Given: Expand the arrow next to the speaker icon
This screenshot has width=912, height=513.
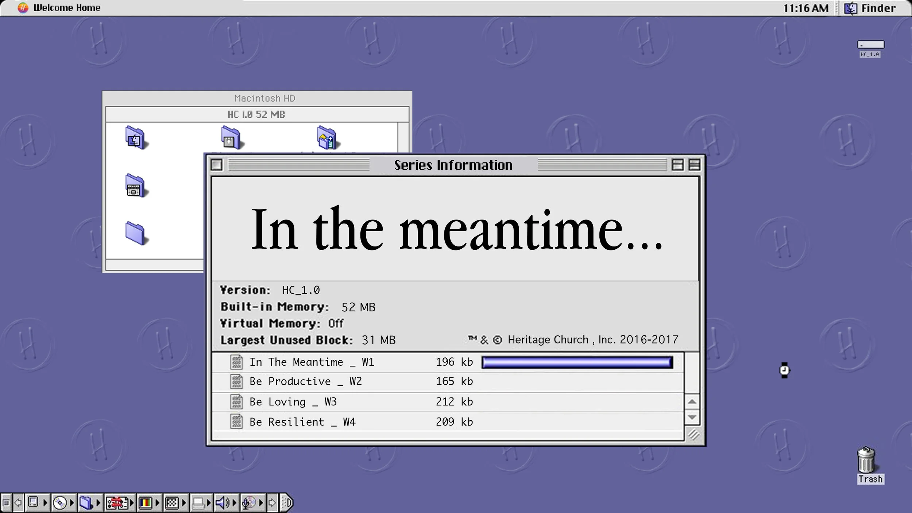Looking at the screenshot, I should [235, 503].
